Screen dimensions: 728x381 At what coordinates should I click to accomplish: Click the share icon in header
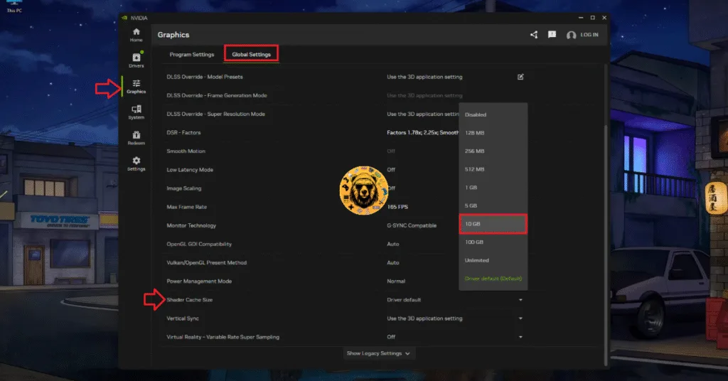[534, 35]
